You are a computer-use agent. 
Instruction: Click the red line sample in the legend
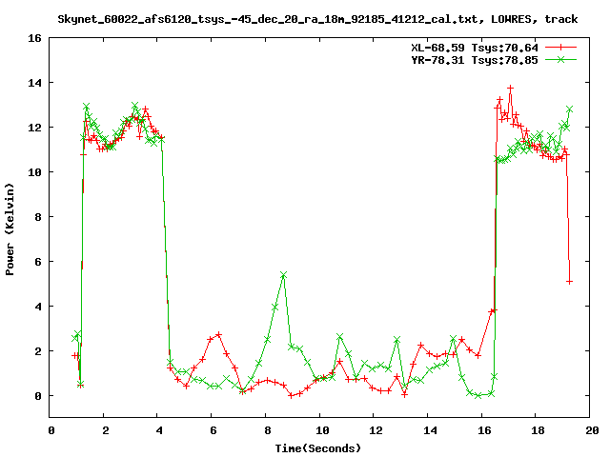[560, 48]
